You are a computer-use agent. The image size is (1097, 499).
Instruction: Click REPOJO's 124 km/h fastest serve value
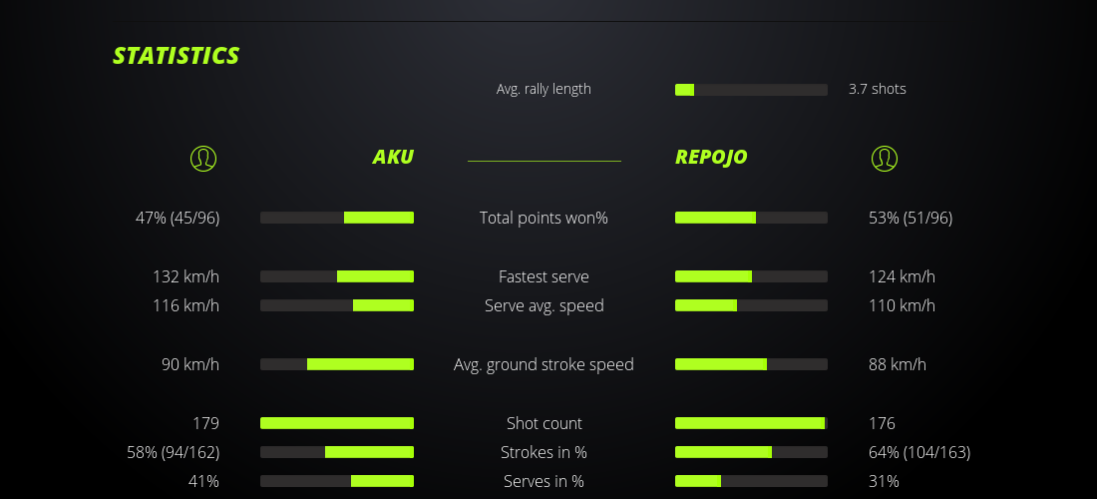coord(902,276)
